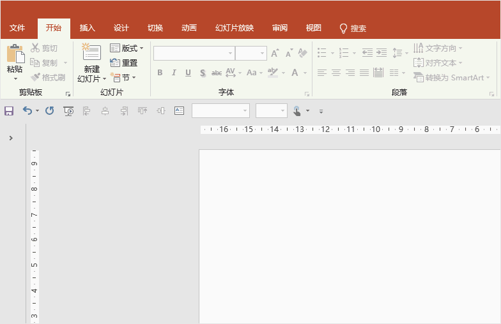501x324 pixels.
Task: Open the 动画 tab
Action: (189, 28)
